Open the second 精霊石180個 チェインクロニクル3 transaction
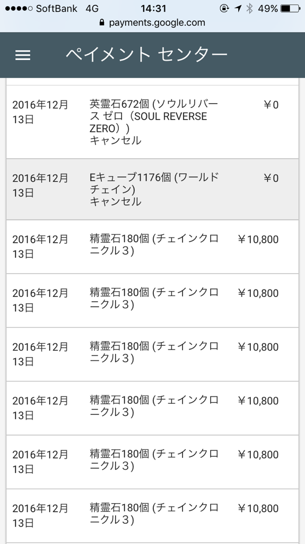The height and width of the screenshot is (544, 305). [153, 301]
